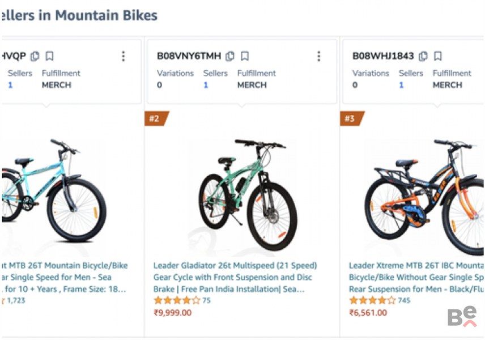Copy the ASIN B08VNY6TMH
Image resolution: width=485 pixels, height=340 pixels.
point(230,56)
